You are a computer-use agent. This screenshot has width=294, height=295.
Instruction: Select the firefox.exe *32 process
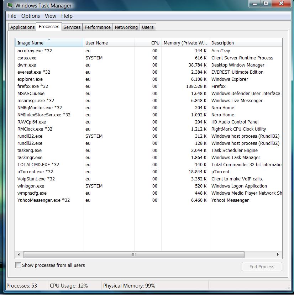pyautogui.click(x=148, y=86)
